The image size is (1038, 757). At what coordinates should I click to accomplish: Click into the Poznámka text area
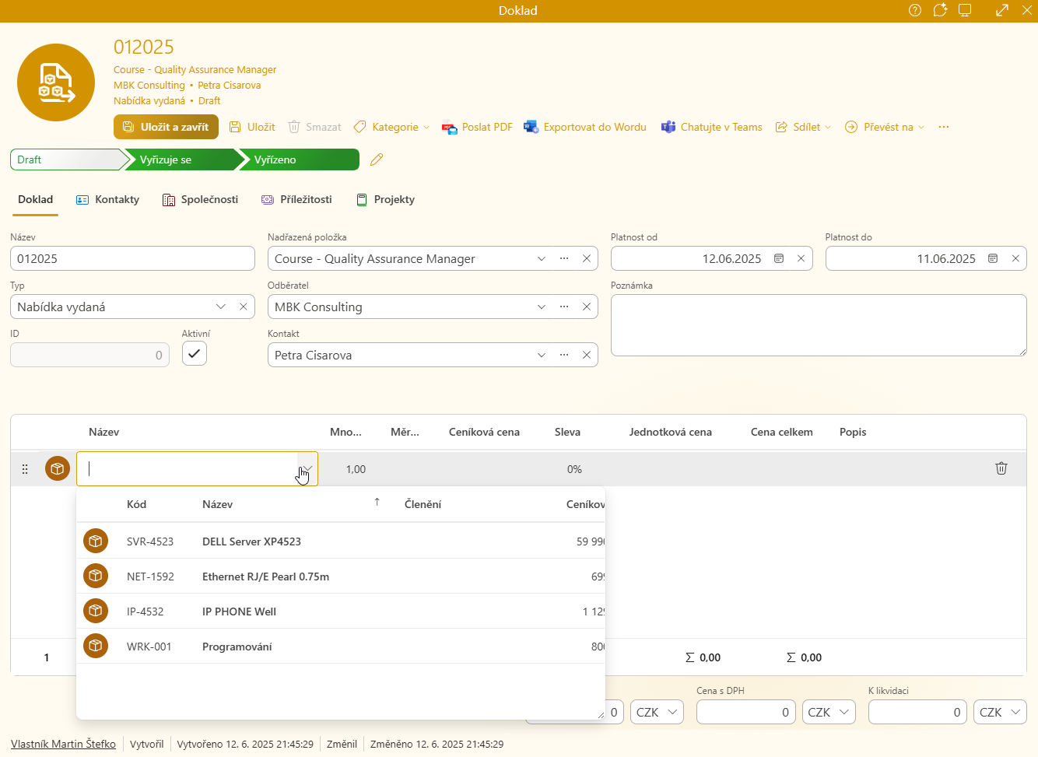819,325
